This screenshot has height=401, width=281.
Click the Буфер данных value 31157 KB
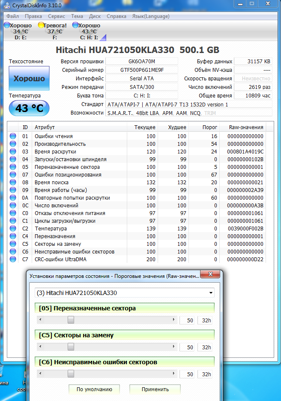pos(253,62)
